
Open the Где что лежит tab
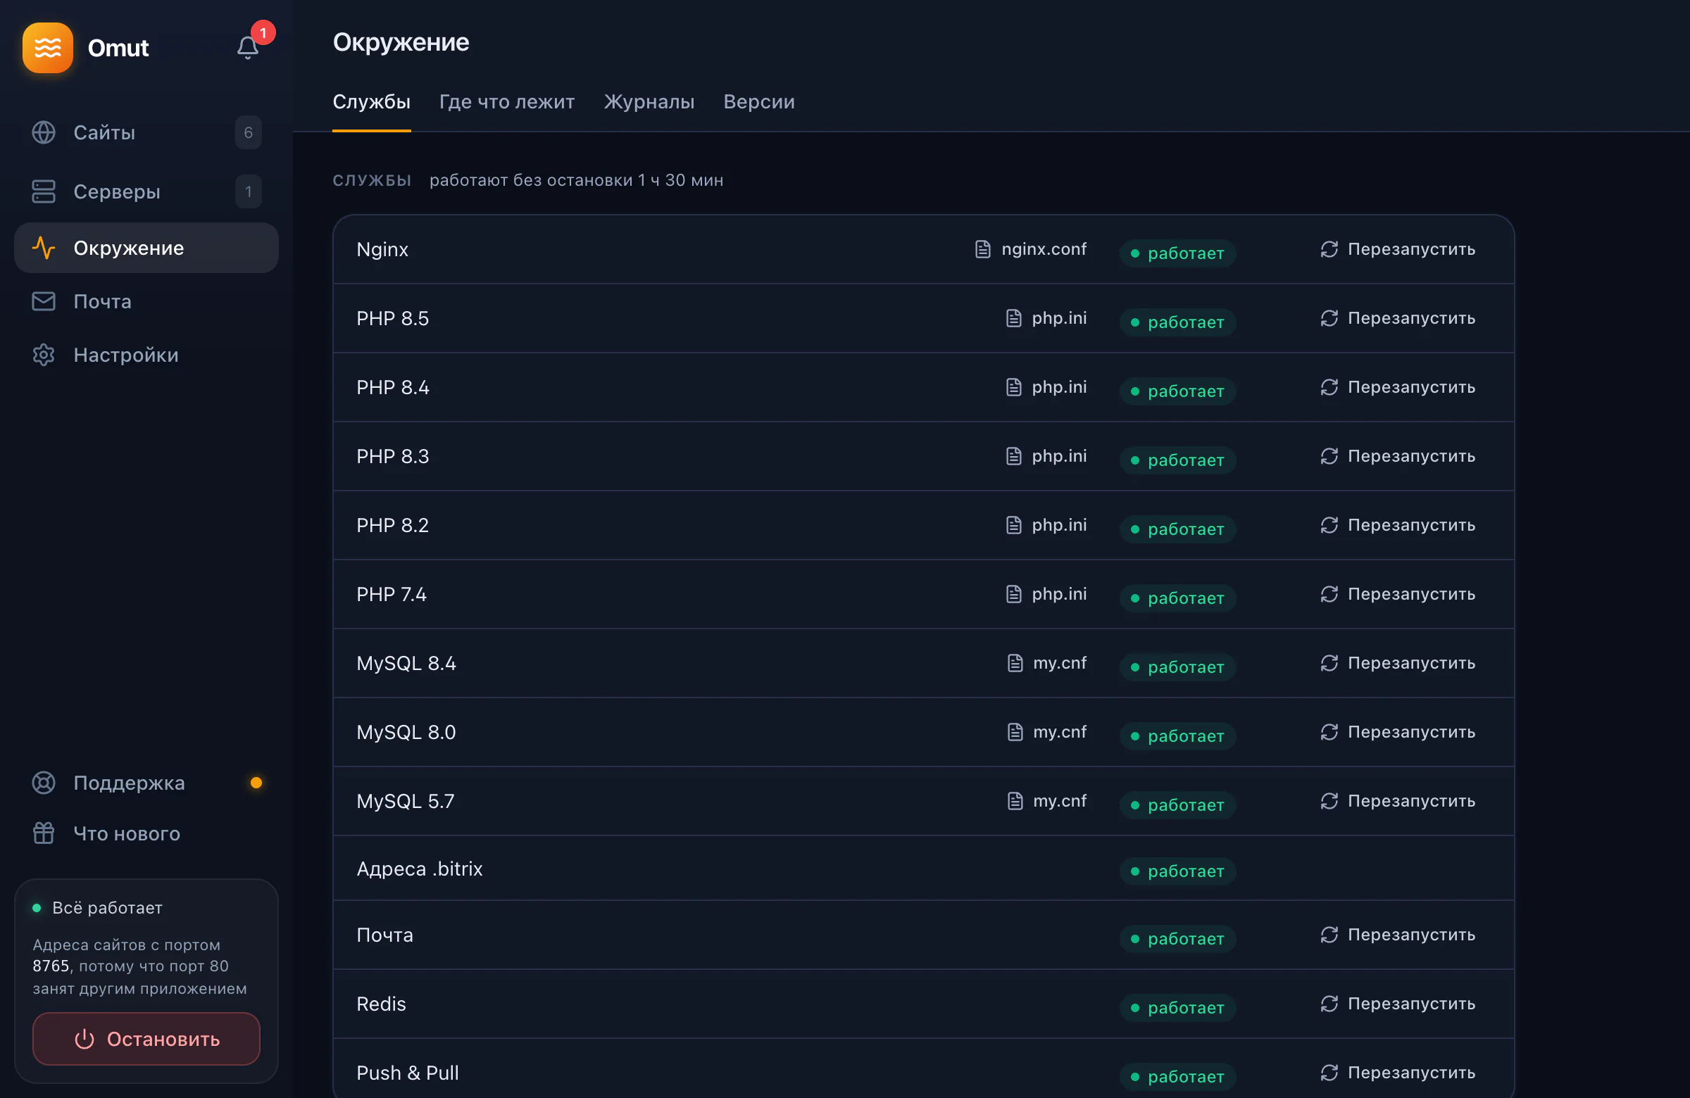click(x=507, y=101)
